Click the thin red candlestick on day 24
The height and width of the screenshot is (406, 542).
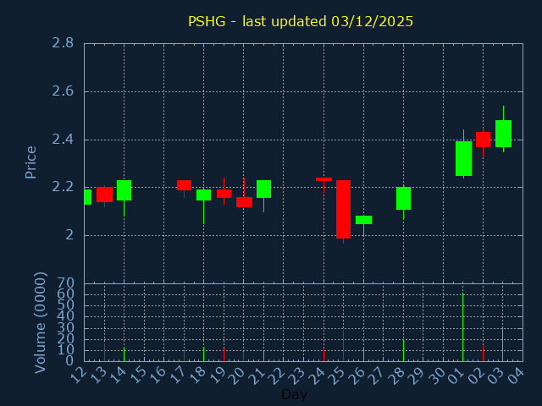324,179
